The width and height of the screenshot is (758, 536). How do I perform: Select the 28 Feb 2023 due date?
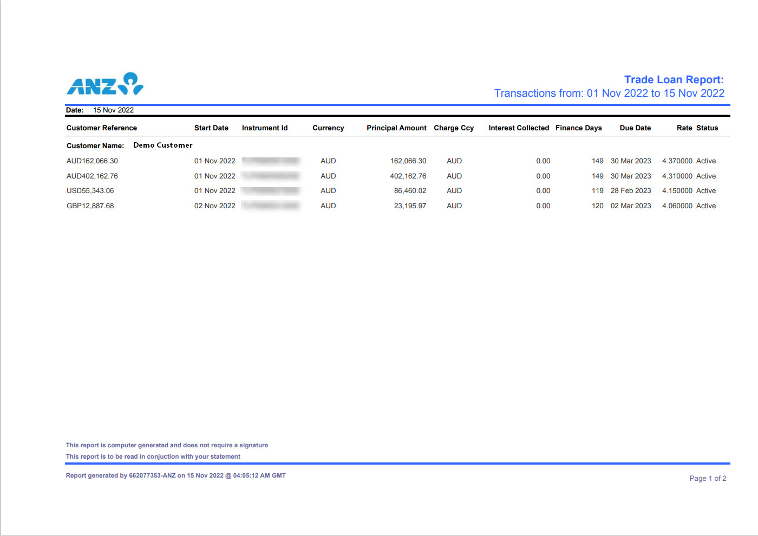pos(631,191)
